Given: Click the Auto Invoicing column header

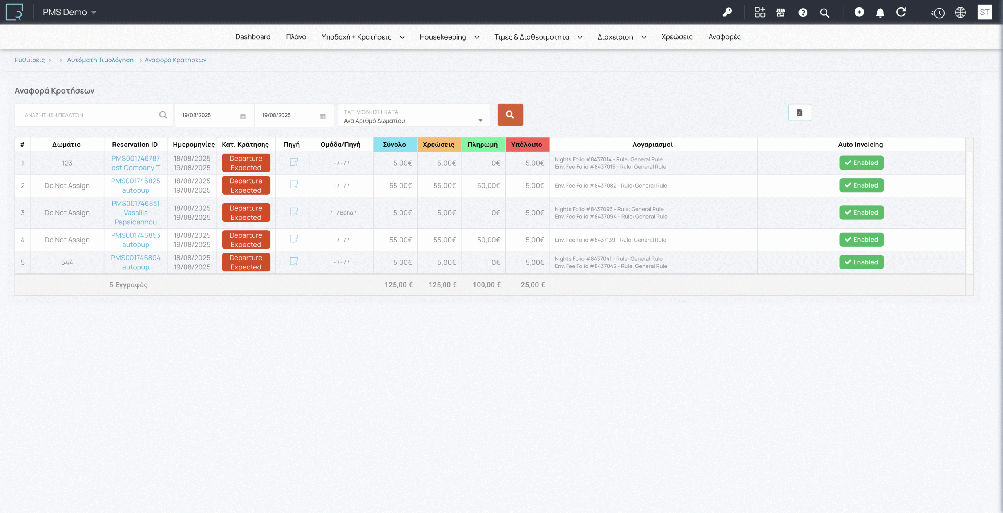Looking at the screenshot, I should pos(860,145).
